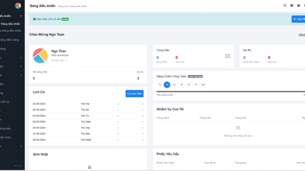Viewport: 305px width, 171px height.
Task: Click blue '3' Đang Tiến Hành in Dự Án
Action: (x=244, y=58)
